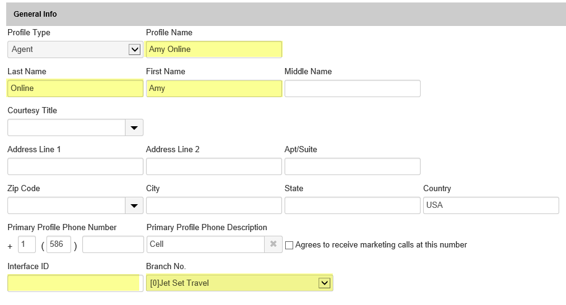Screen dimensions: 566x305
Task: Expand the Courtesy Title dropdown arrow
Action: [x=134, y=127]
